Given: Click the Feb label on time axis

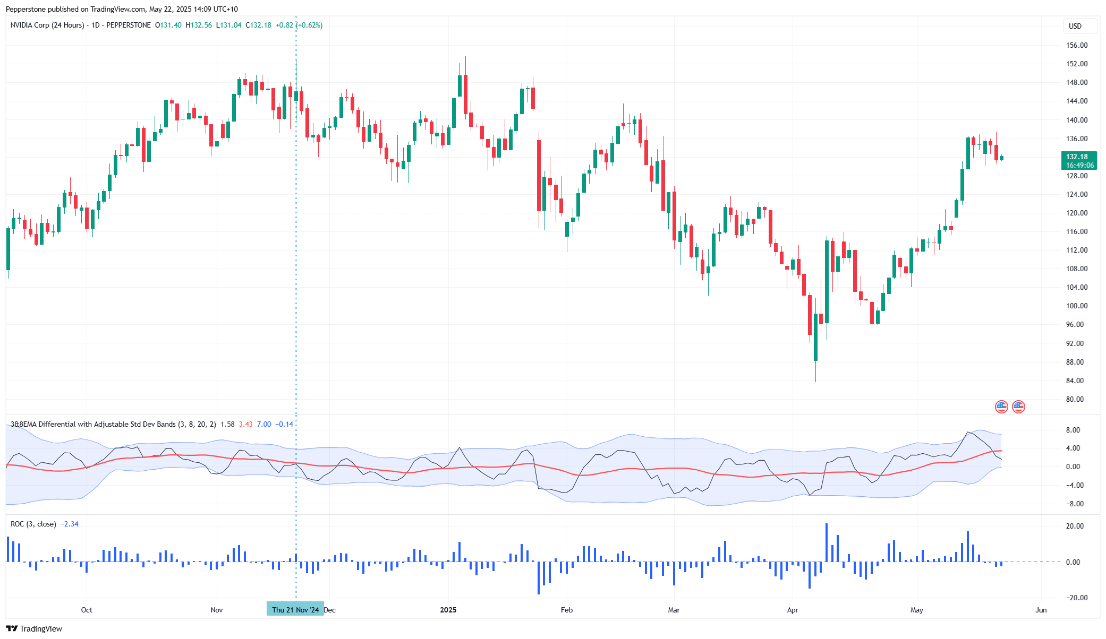Looking at the screenshot, I should pos(567,610).
